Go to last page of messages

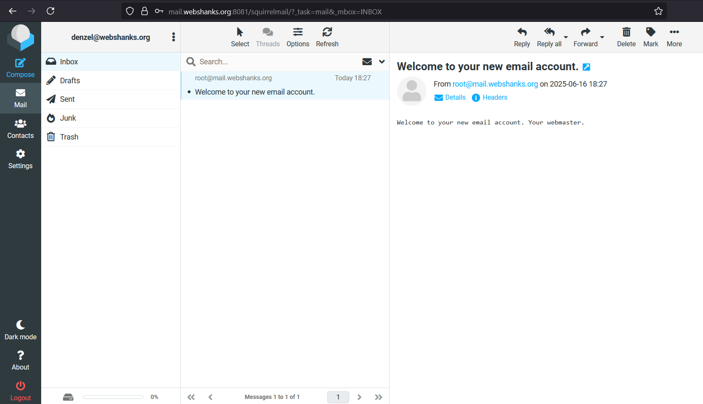coord(379,397)
